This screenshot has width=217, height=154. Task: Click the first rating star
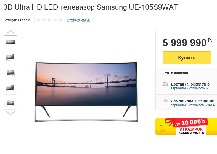(x=38, y=20)
